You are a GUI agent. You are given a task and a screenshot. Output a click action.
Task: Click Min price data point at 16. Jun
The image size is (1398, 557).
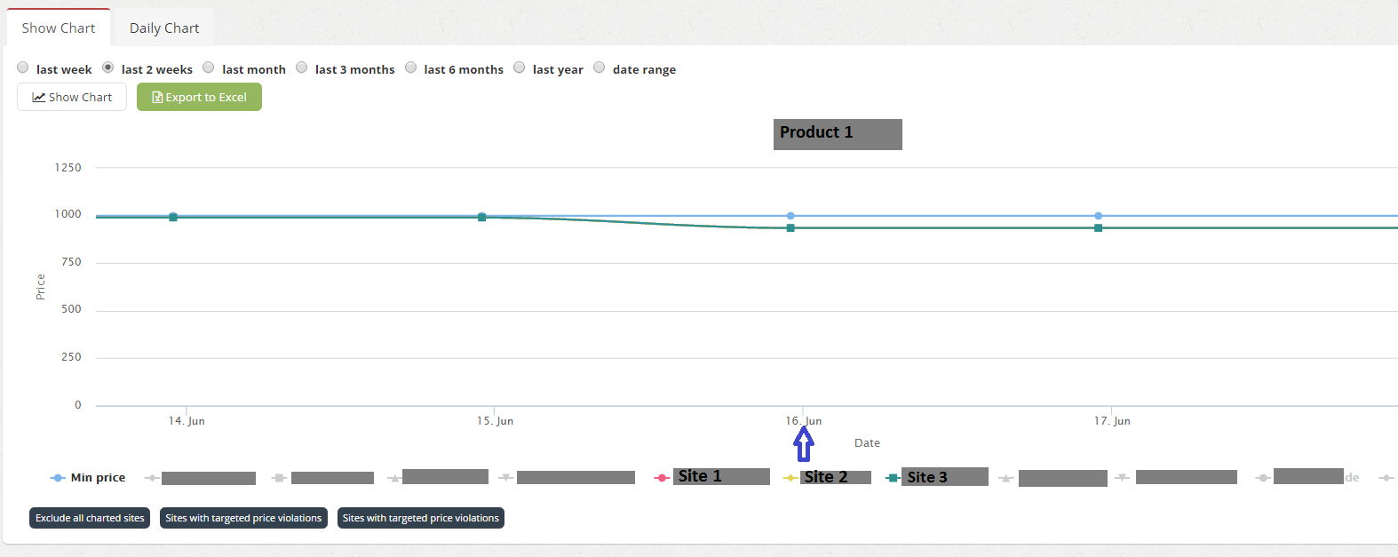[790, 216]
